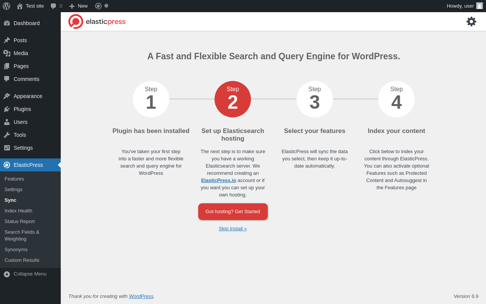The image size is (486, 304).
Task: Click the Fast and Flexible Search headline
Action: [x=274, y=56]
